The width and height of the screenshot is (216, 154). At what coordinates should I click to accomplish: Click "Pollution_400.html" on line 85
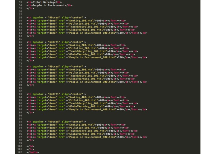pos(83,100)
